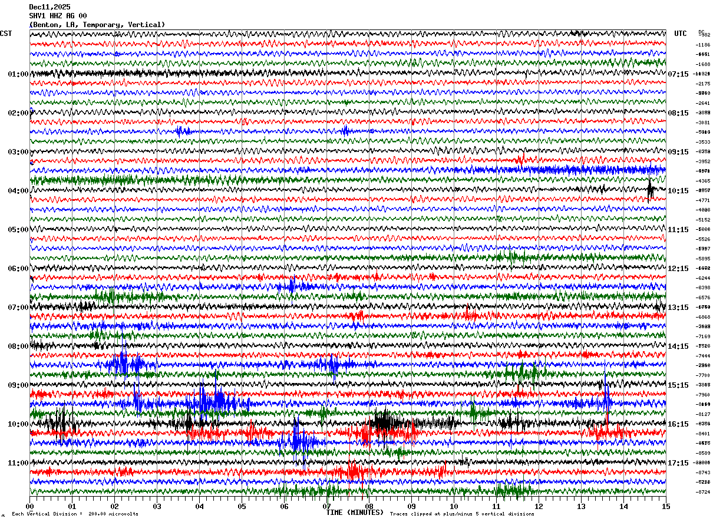Click the TIME (MINUTES) axis title
713x522 pixels.
point(355,513)
